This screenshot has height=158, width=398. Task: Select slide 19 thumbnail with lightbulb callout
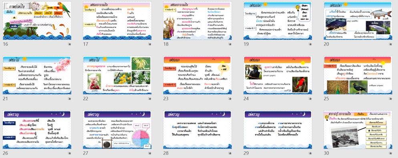coord(278,20)
